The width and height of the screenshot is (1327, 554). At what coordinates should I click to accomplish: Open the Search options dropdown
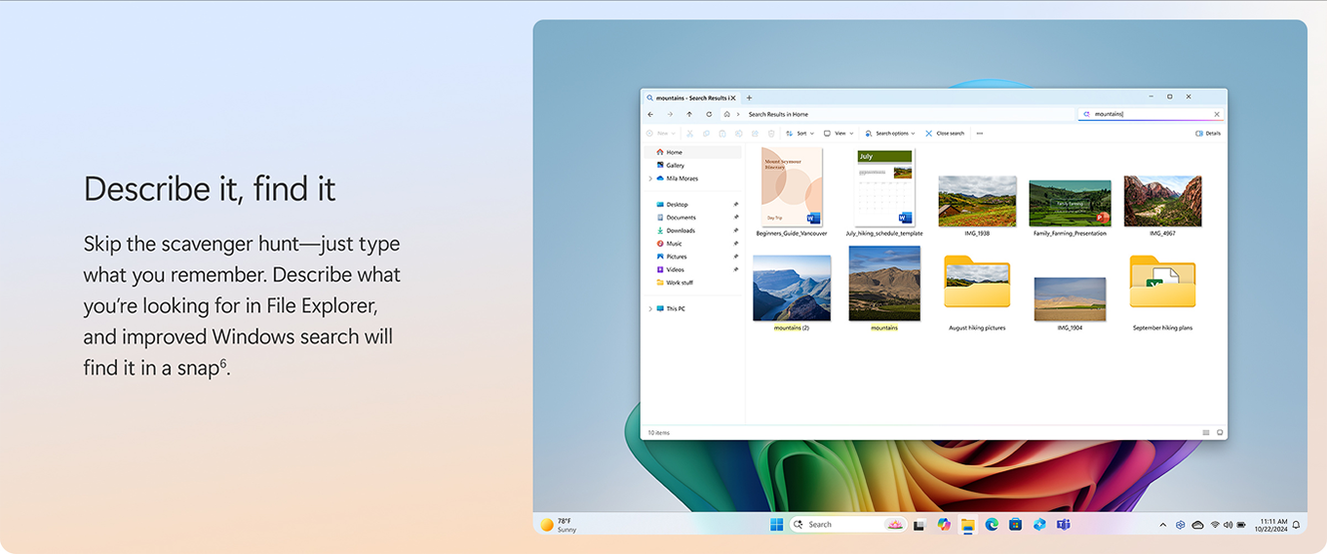pyautogui.click(x=890, y=134)
